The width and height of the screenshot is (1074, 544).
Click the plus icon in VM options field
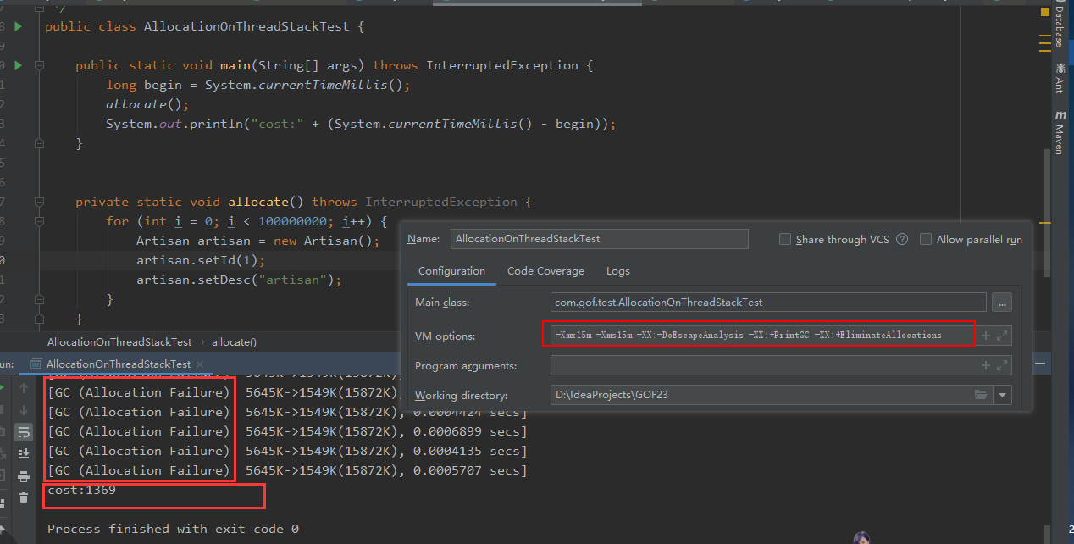pos(985,336)
